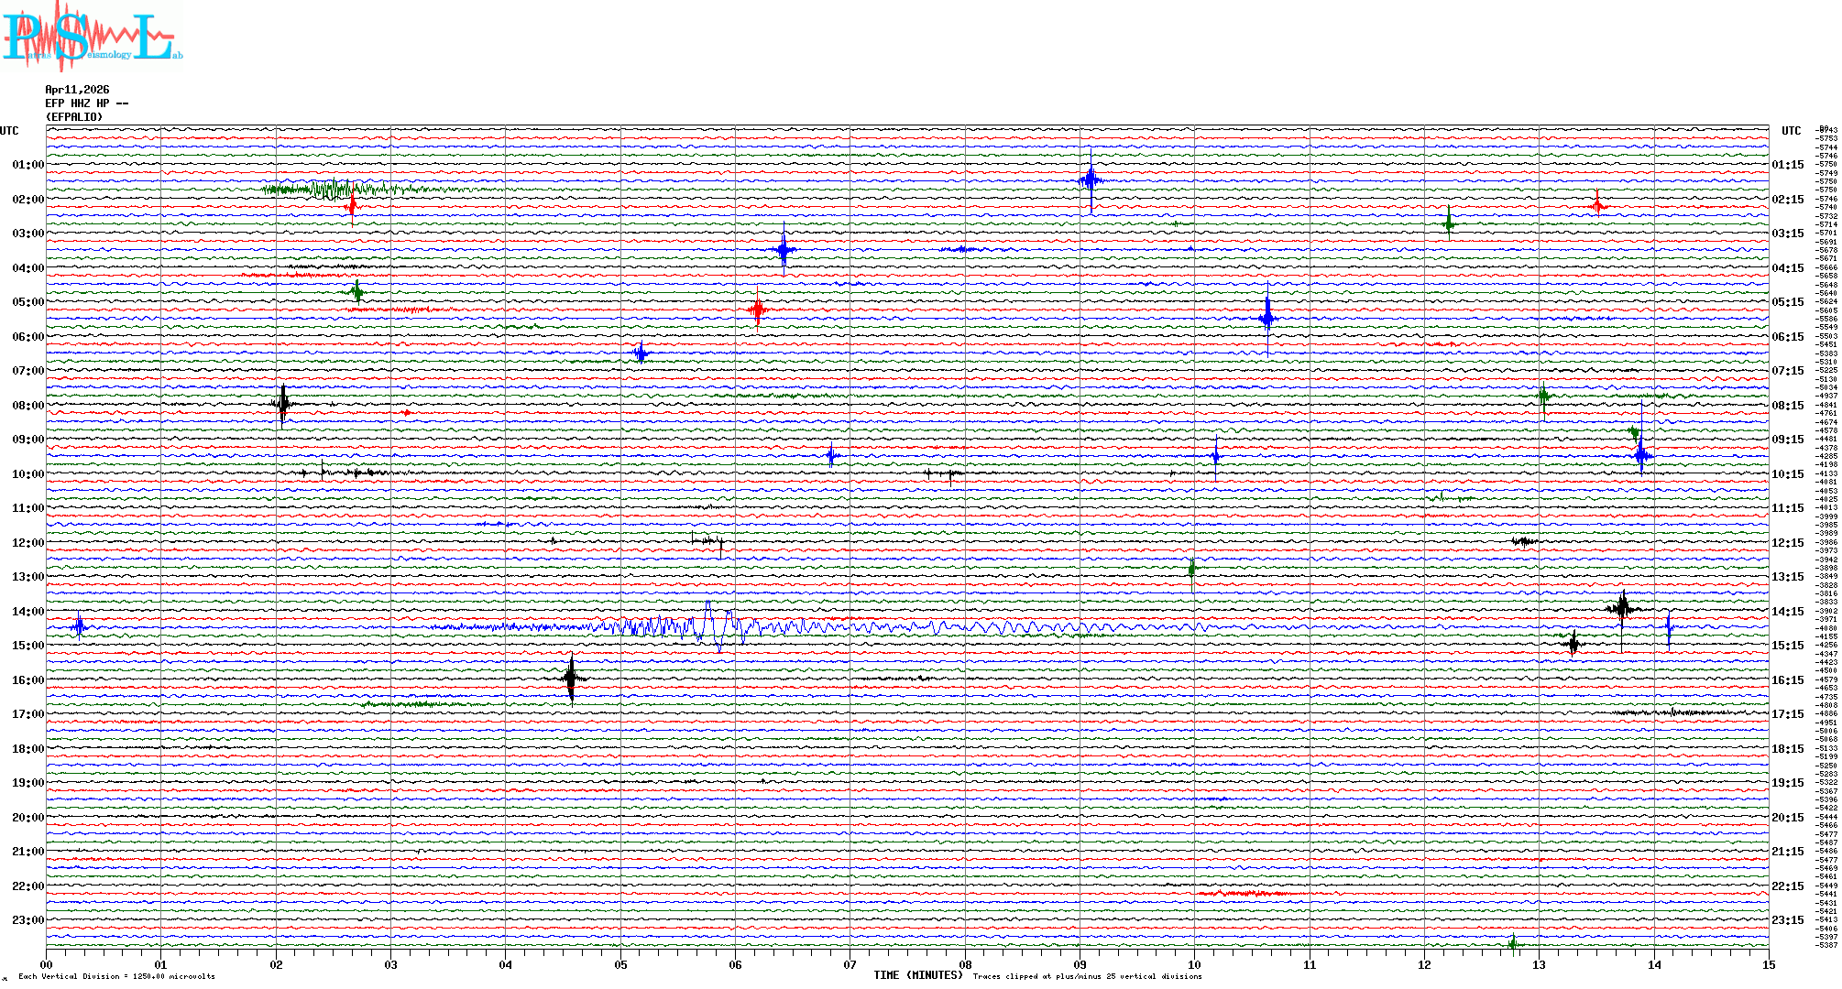The width and height of the screenshot is (1842, 989).
Task: Click the UTC label at top right
Action: coord(1791,131)
